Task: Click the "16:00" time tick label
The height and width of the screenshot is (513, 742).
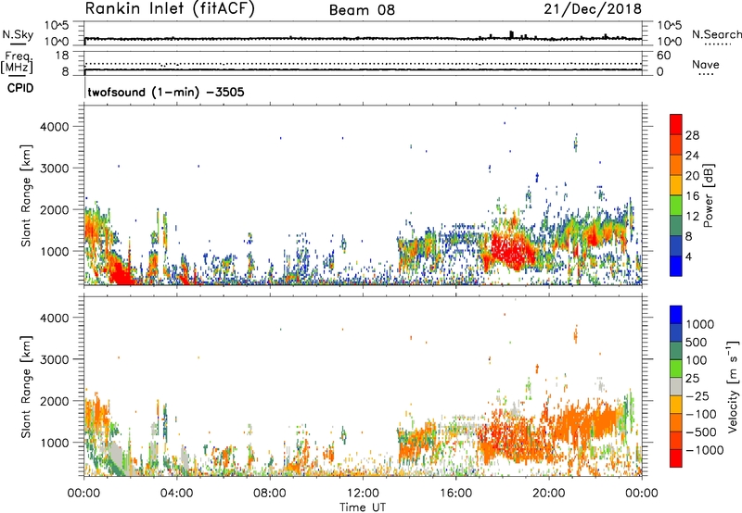Action: tap(455, 494)
